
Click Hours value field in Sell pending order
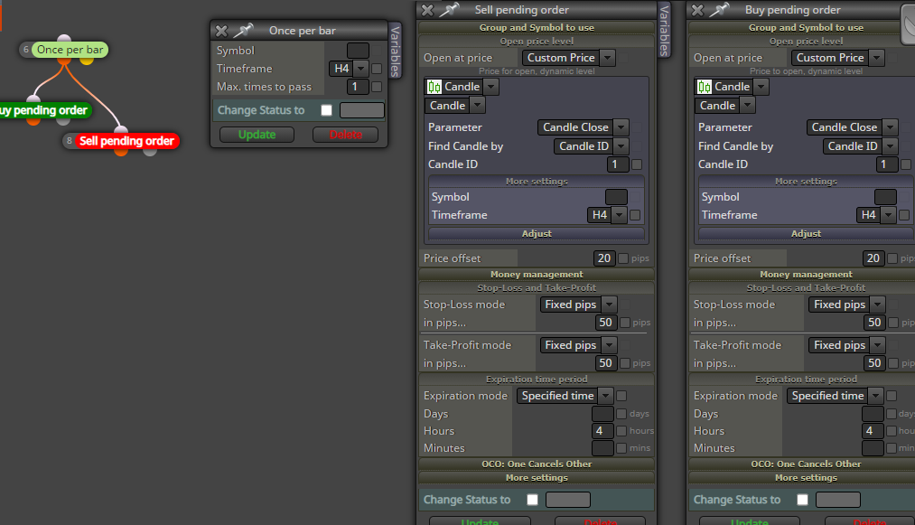pyautogui.click(x=602, y=431)
